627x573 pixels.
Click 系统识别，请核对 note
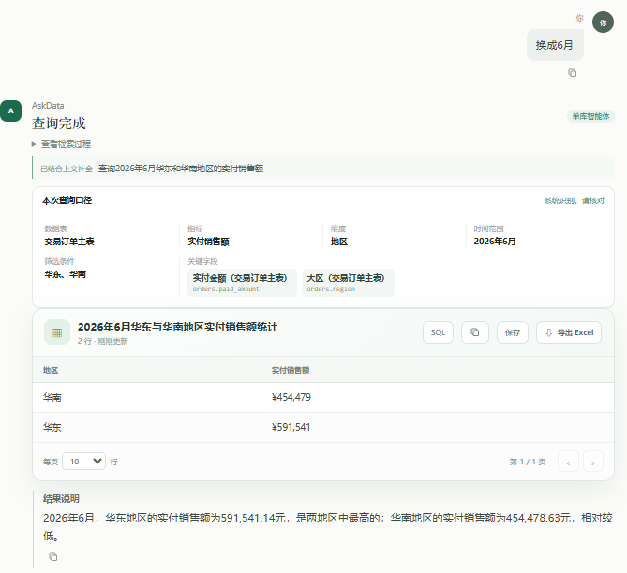coord(574,200)
